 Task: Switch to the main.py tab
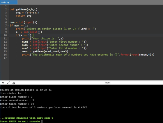(x=9, y=2)
